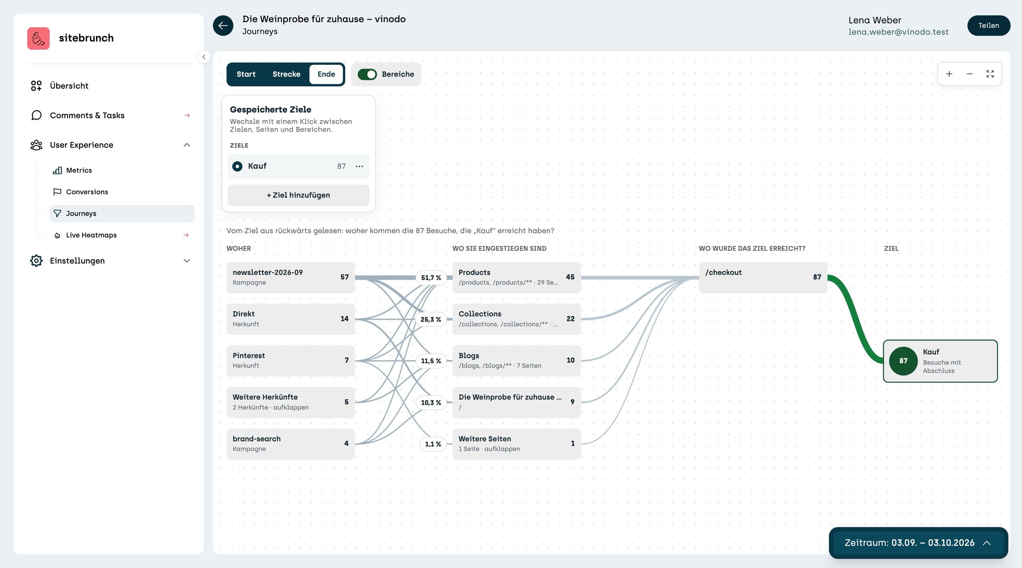Zoom in with the plus icon
Viewport: 1022px width, 568px height.
(x=949, y=74)
